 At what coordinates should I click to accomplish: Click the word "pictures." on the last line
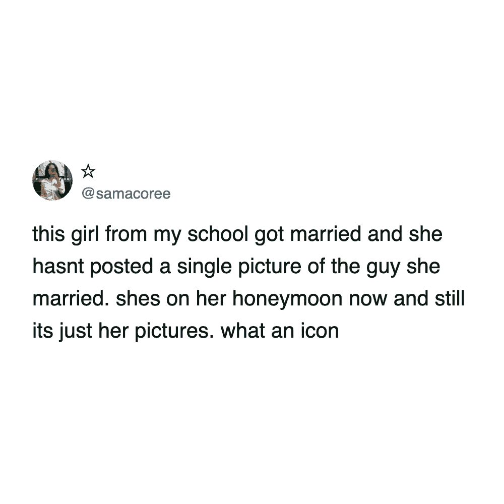tap(174, 331)
